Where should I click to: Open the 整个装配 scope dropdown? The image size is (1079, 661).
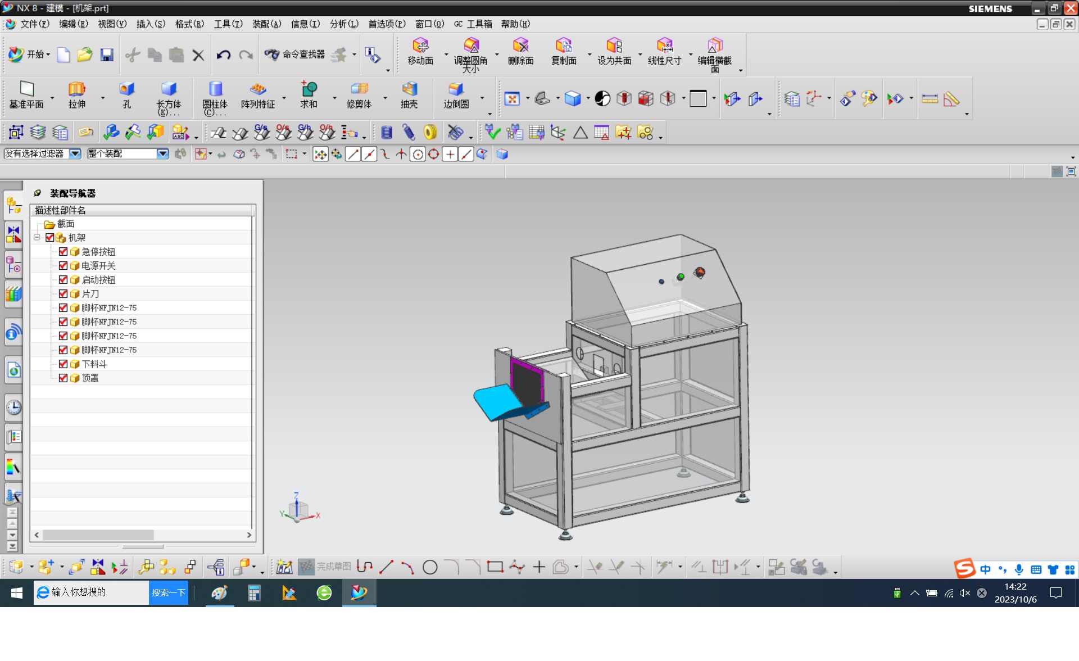[x=162, y=154]
